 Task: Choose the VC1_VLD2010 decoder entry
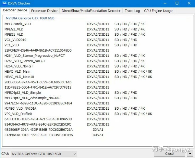pos(15,40)
